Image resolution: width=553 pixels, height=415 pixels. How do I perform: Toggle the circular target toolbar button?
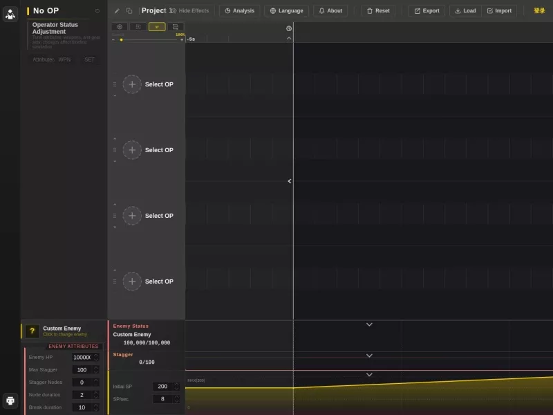[x=120, y=27]
